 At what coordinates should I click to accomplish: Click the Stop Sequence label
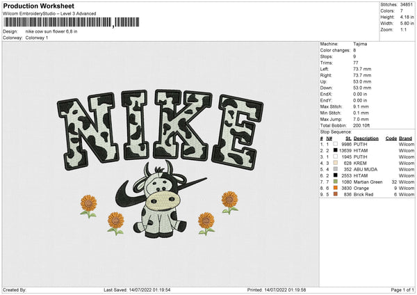click(336, 132)
